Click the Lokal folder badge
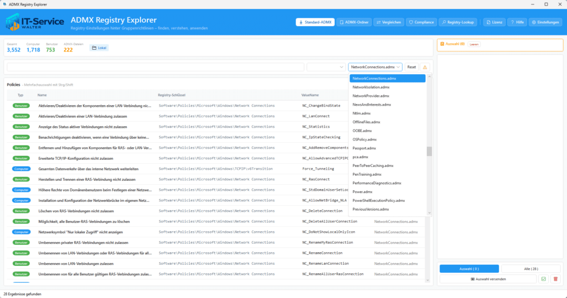567x298 pixels. pyautogui.click(x=99, y=48)
